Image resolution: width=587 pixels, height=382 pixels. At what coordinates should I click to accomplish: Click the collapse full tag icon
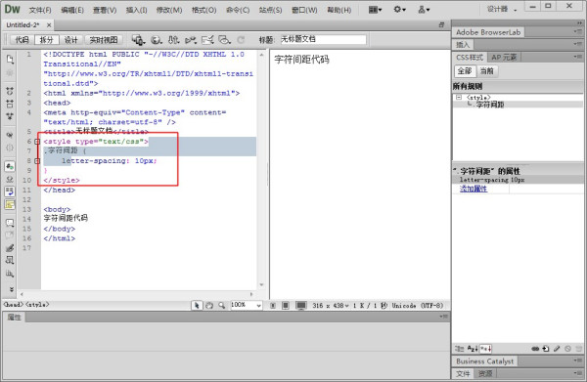click(10, 91)
